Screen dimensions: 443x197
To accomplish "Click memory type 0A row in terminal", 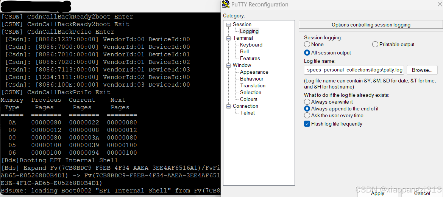I will [x=73, y=123].
